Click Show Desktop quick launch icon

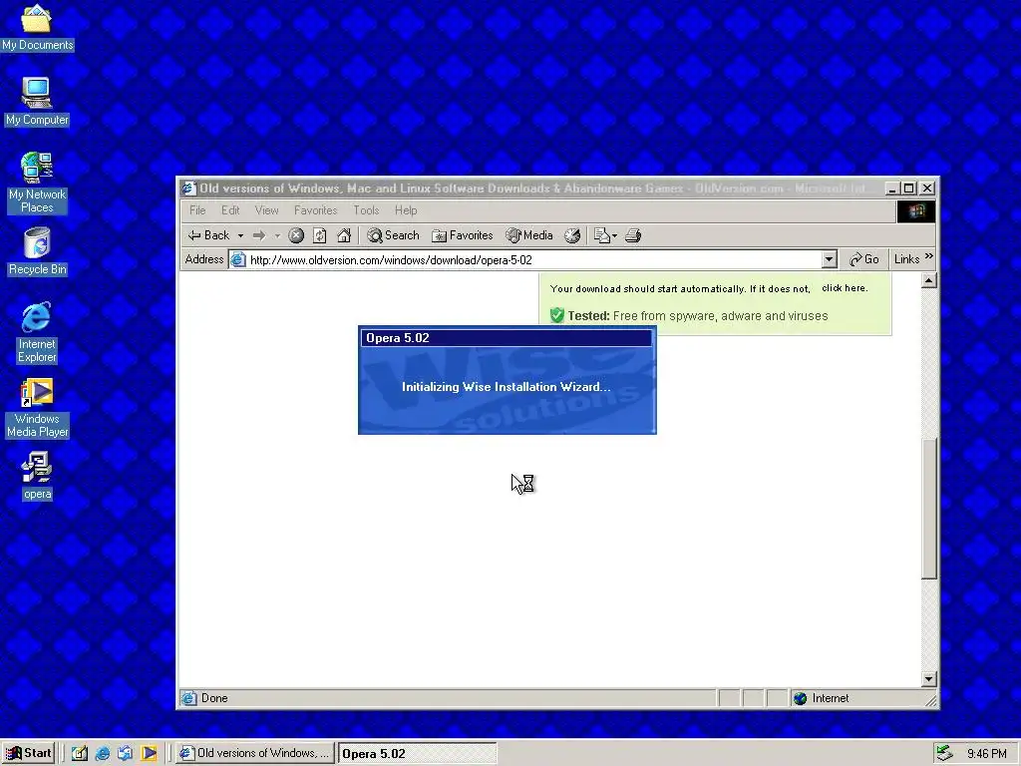(80, 753)
